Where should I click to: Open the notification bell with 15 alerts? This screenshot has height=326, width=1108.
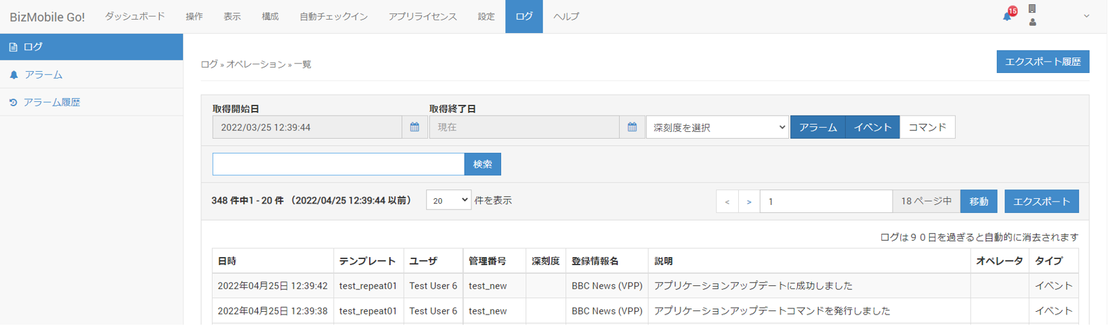pyautogui.click(x=1008, y=16)
